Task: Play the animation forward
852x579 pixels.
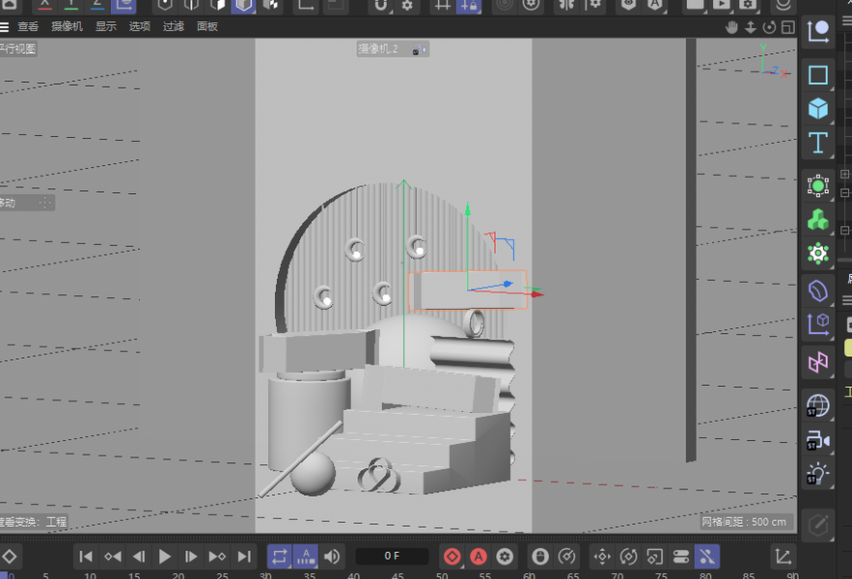Action: pos(165,557)
